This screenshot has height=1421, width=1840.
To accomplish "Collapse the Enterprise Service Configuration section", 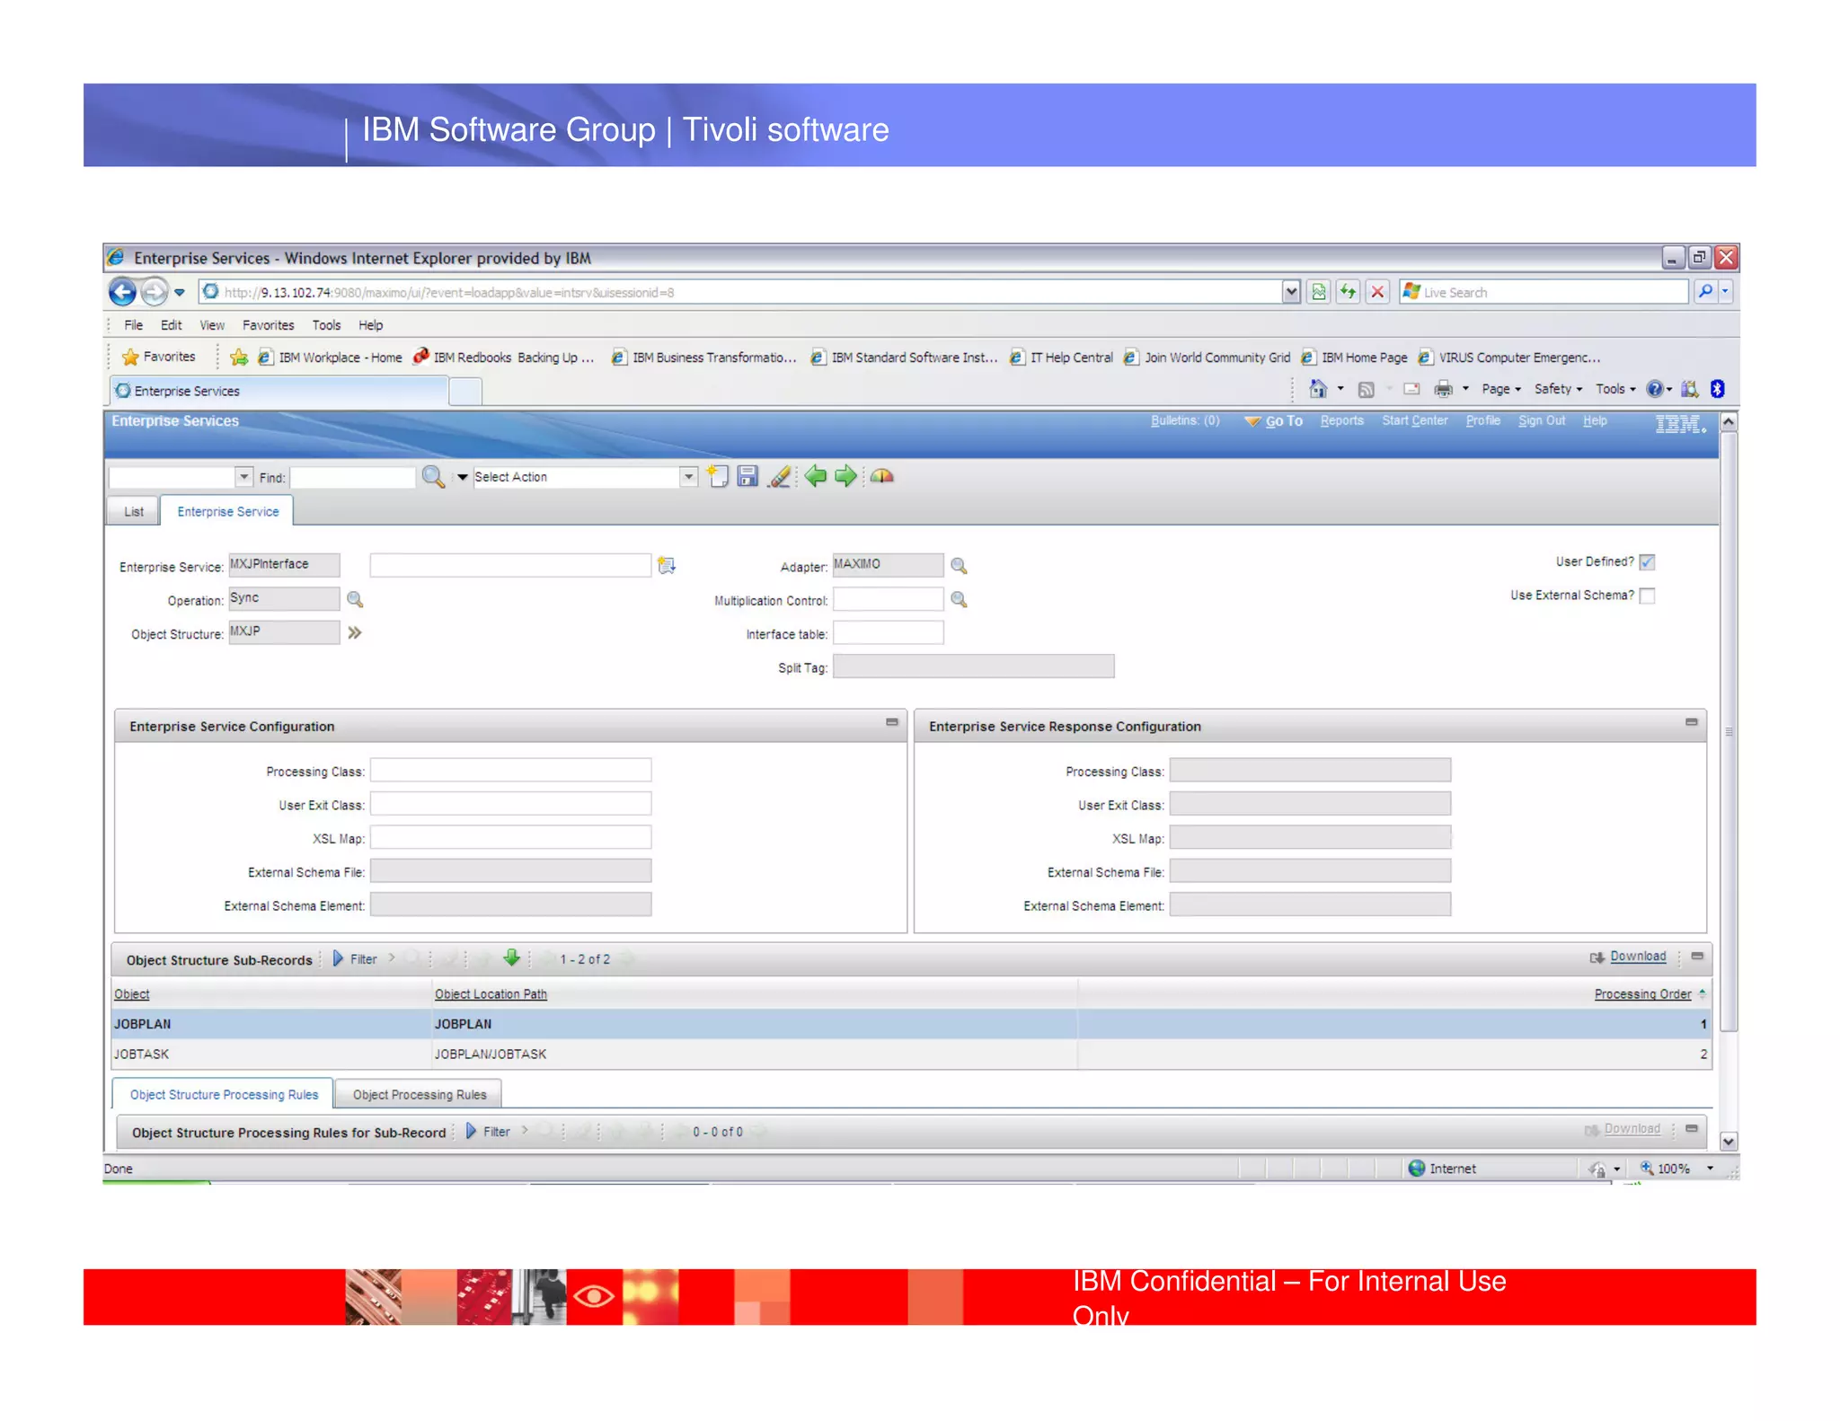I will point(892,722).
